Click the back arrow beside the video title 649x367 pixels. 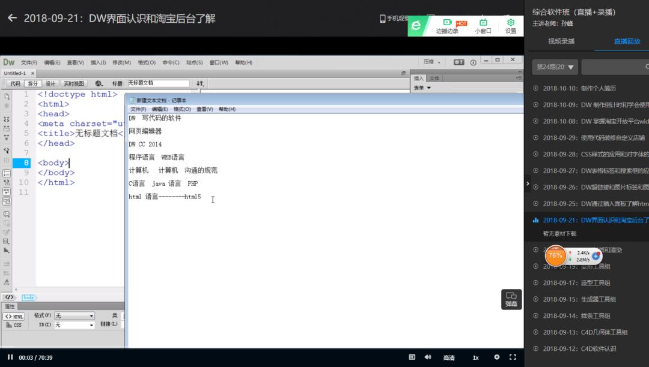[12, 18]
